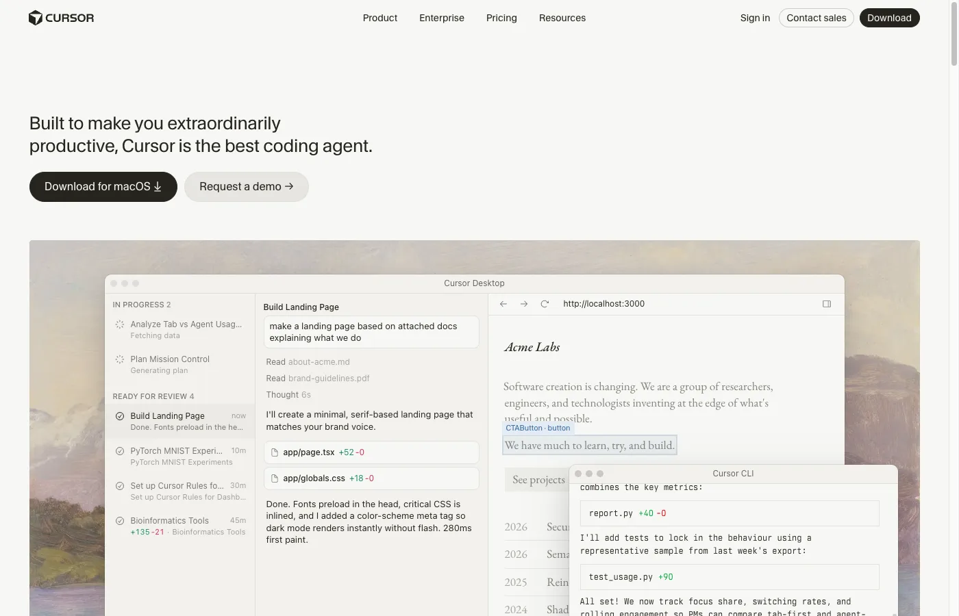Click the Cursor logo in the header
The height and width of the screenshot is (616, 959).
coord(61,18)
